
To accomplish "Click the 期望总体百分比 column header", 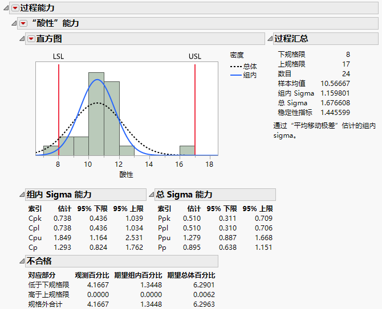I will coord(191,275).
